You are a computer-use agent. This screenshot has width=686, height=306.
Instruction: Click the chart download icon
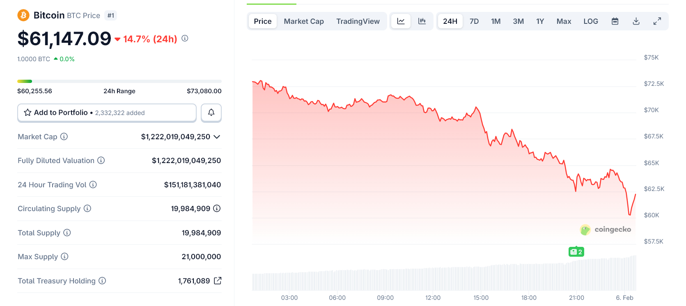click(636, 21)
